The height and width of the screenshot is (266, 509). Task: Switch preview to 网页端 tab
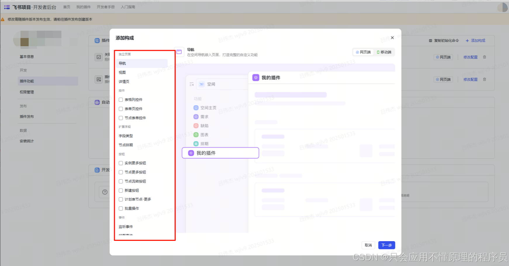point(363,52)
